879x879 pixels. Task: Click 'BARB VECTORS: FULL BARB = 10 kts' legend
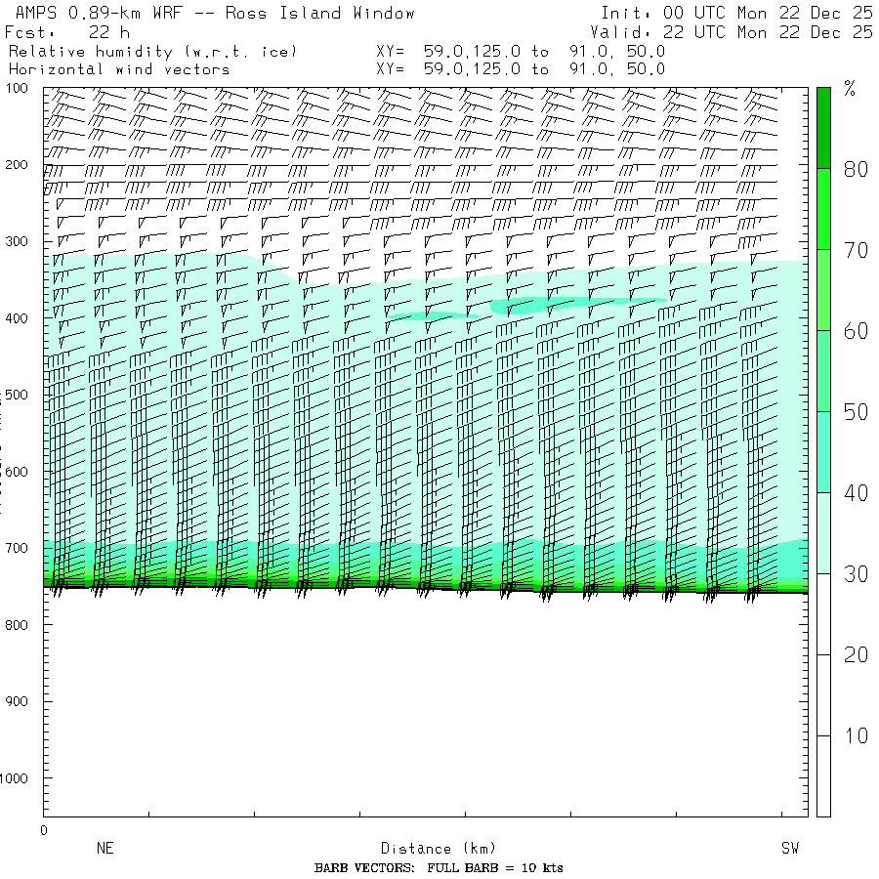point(439,868)
